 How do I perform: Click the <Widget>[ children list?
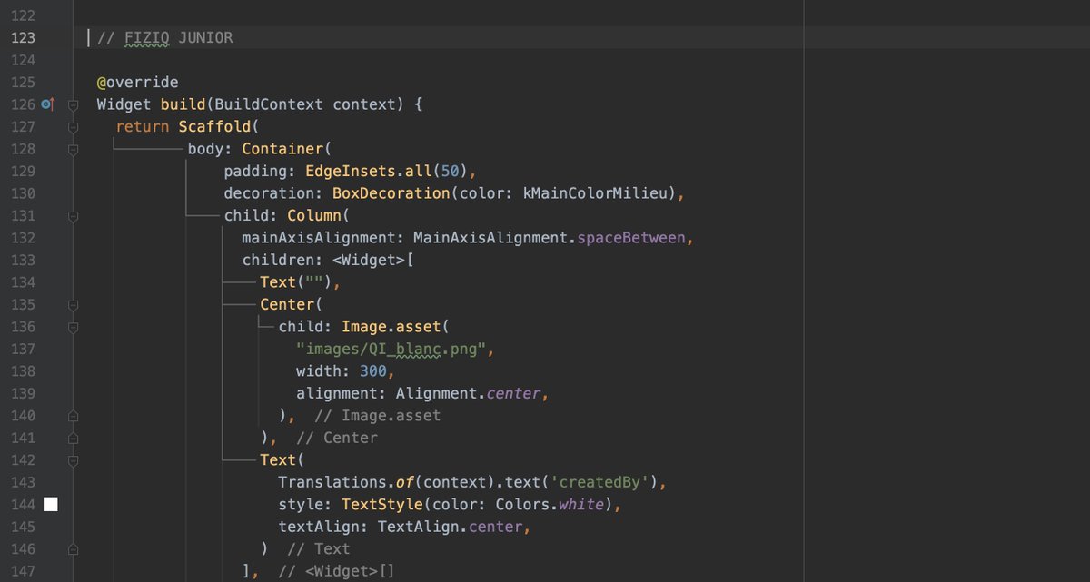point(372,260)
